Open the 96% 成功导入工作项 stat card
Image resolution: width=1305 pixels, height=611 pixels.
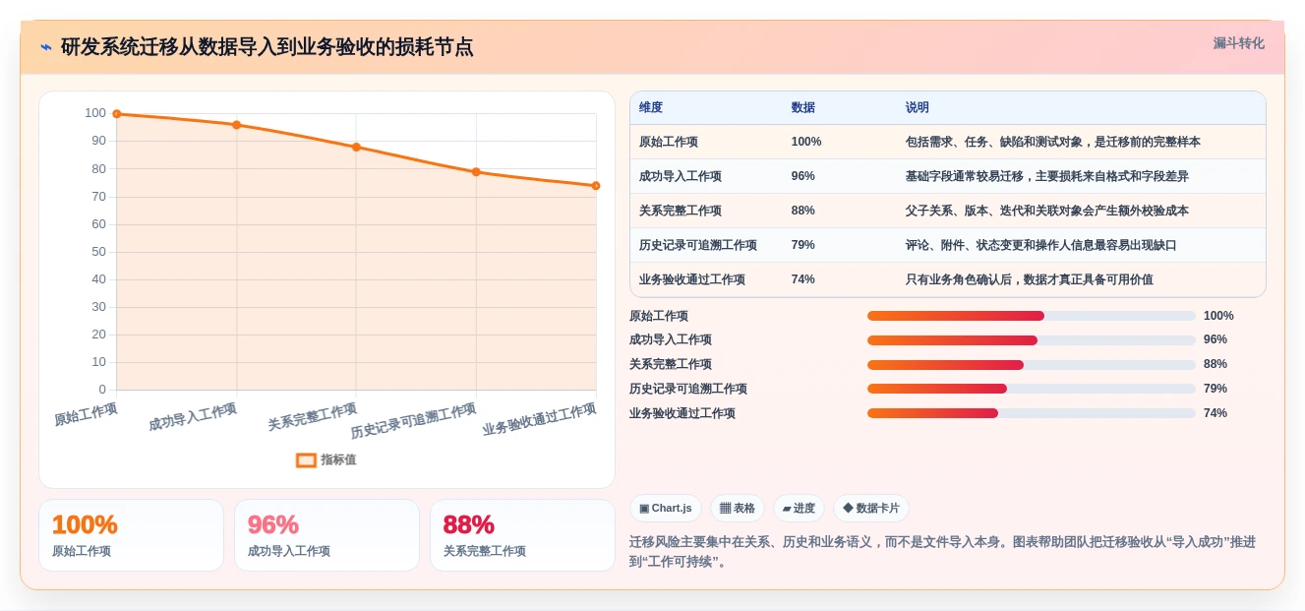coord(326,535)
